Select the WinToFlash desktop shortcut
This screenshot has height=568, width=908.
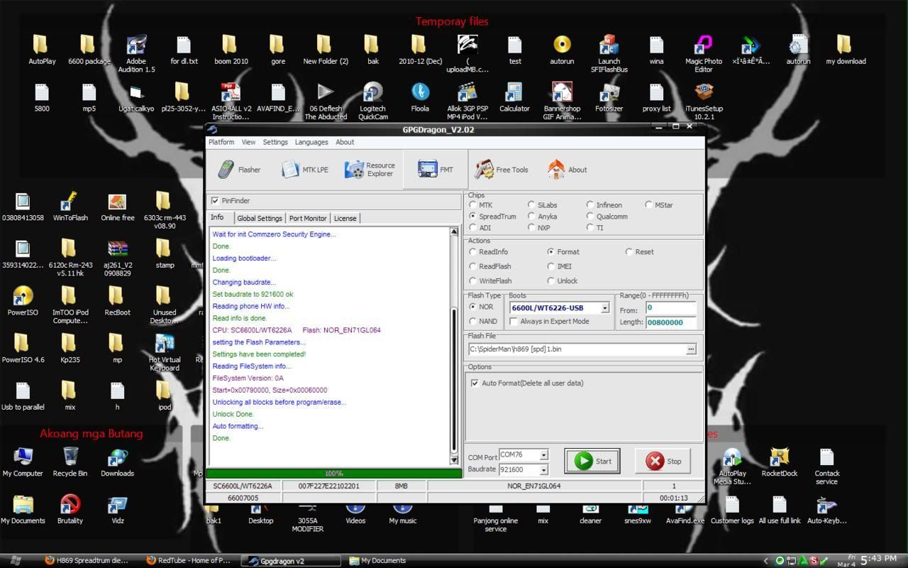70,207
